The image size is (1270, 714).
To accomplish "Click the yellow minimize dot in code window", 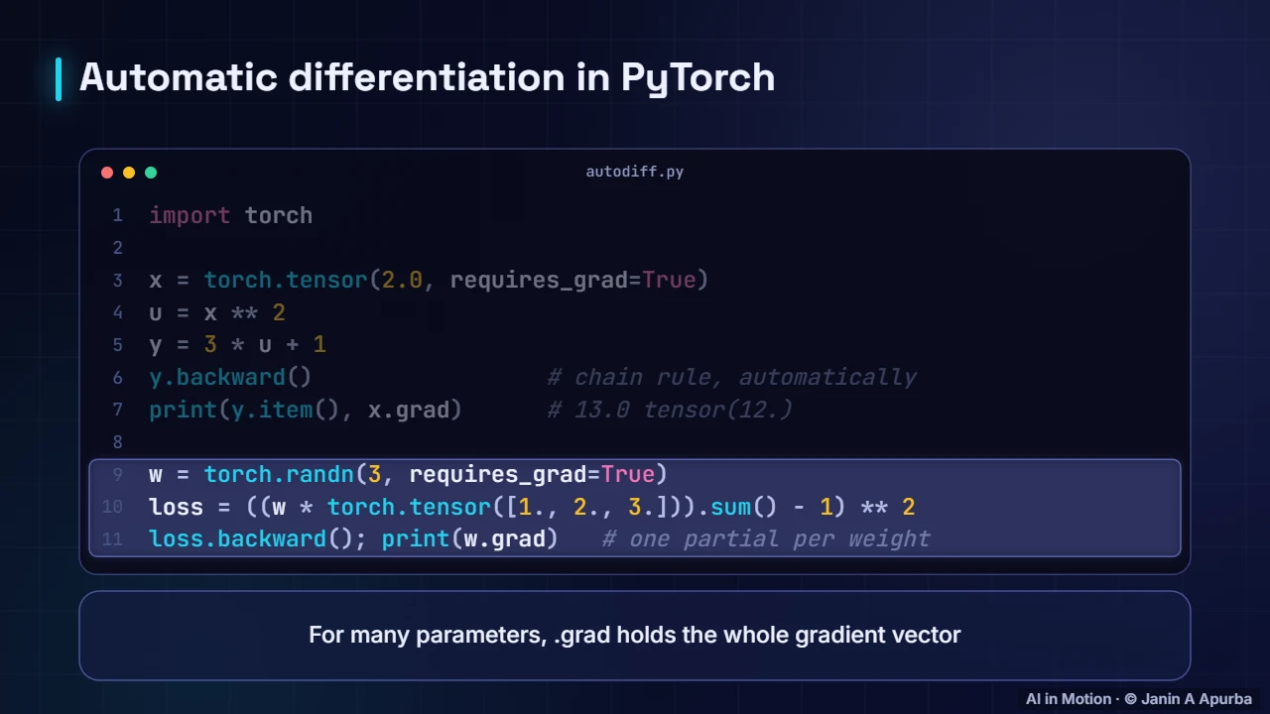I will tap(129, 173).
